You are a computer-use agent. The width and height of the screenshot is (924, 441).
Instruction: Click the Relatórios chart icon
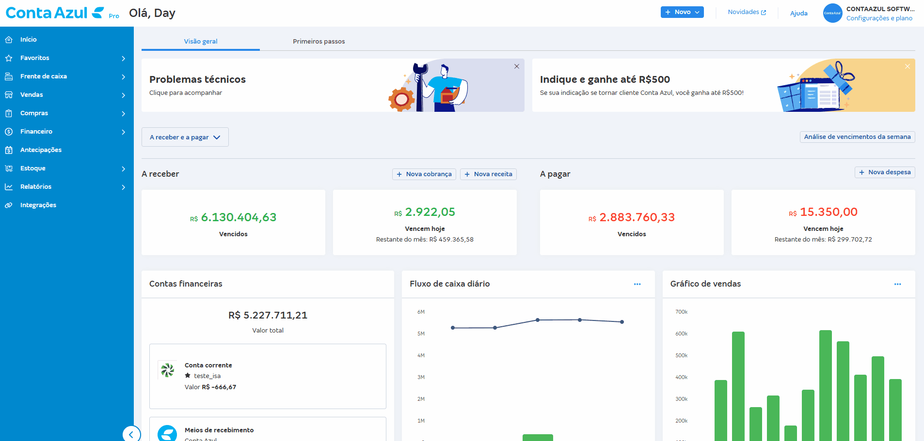coord(9,187)
